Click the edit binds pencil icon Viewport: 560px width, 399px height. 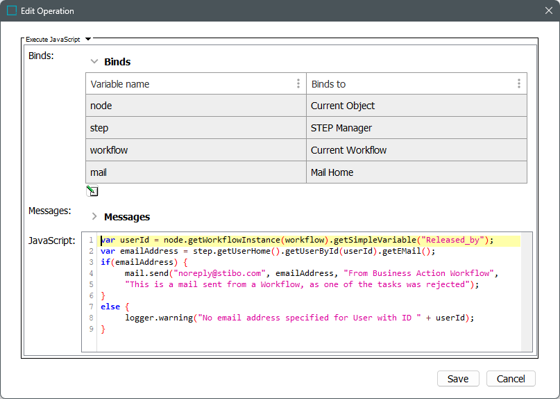coord(92,192)
